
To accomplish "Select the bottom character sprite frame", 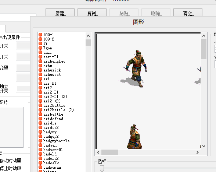I will pyautogui.click(x=134, y=137).
